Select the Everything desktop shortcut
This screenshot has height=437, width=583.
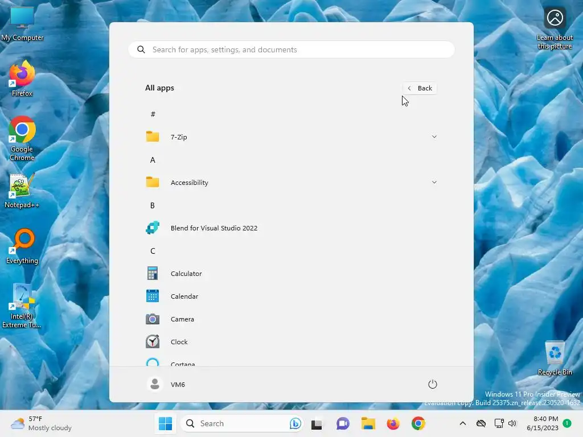click(x=22, y=246)
